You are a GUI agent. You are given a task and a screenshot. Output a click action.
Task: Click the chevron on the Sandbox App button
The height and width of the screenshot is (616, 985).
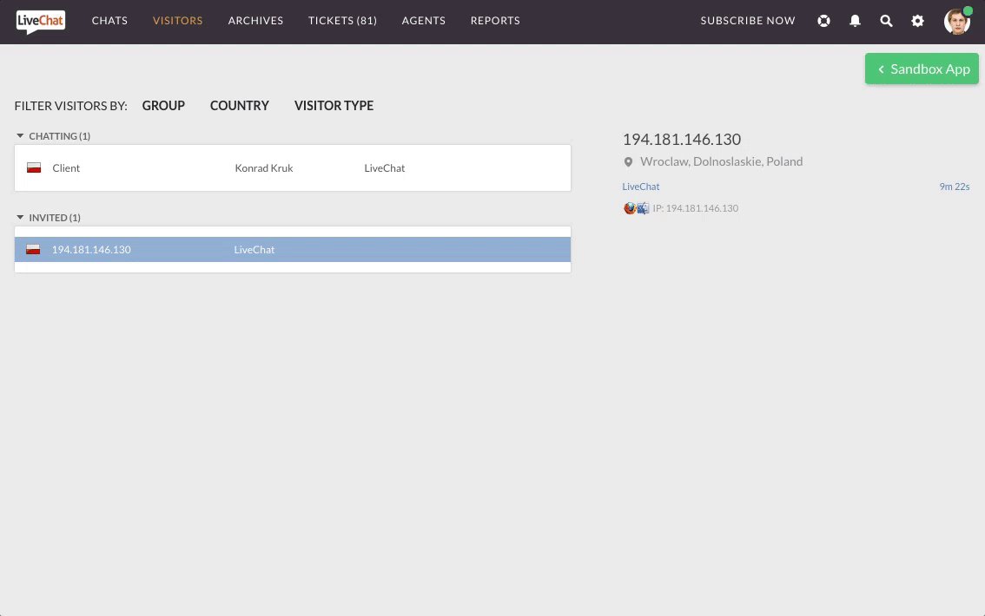point(882,69)
